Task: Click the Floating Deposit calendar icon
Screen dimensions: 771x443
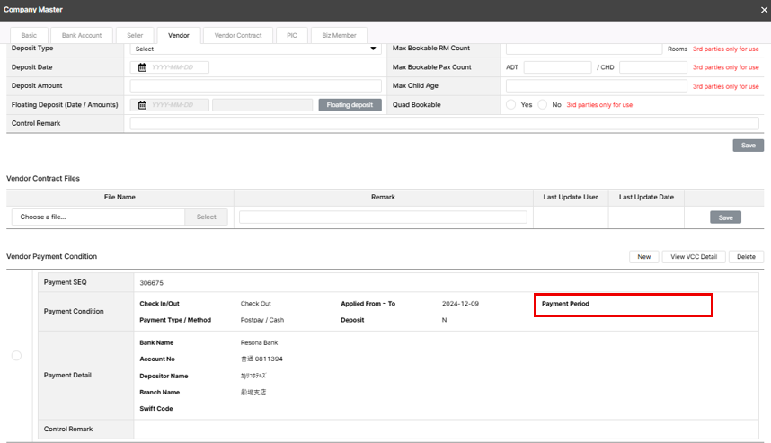Action: [x=143, y=105]
